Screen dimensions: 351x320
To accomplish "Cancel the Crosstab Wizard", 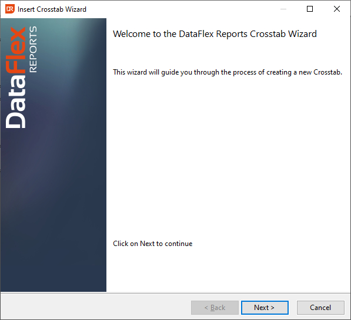I will pyautogui.click(x=320, y=308).
